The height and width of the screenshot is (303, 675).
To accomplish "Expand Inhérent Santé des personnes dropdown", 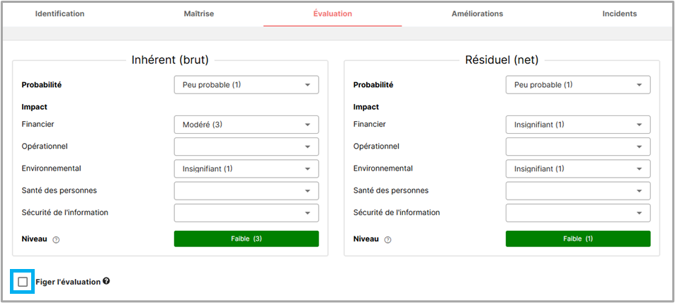I will point(246,190).
